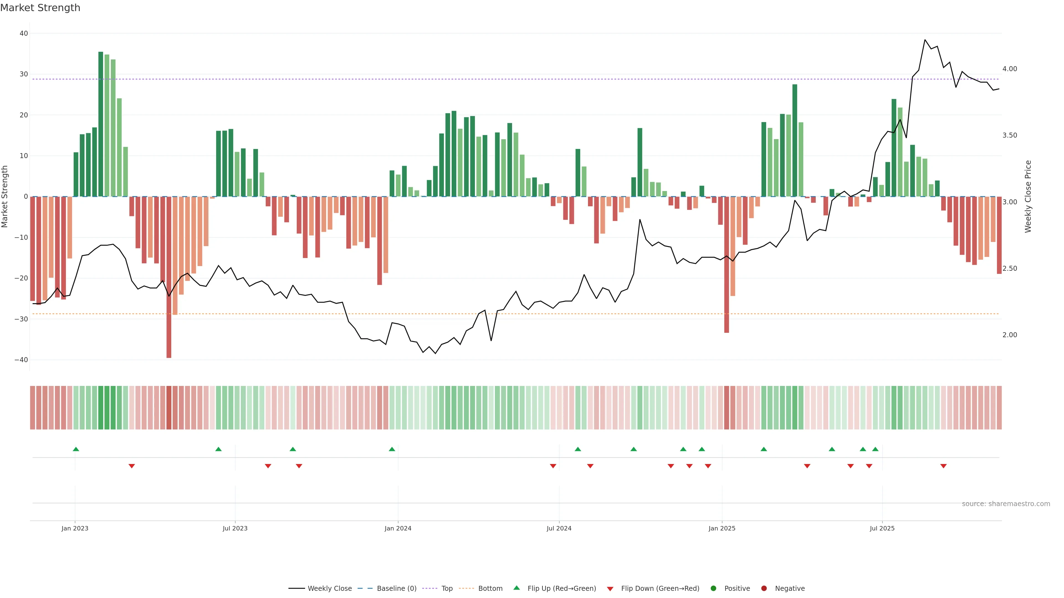Click the leftmost red flip-down triangle marker
This screenshot has height=598, width=1064.
click(x=132, y=466)
